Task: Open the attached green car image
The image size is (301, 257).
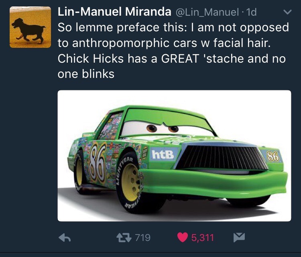Action: click(174, 156)
